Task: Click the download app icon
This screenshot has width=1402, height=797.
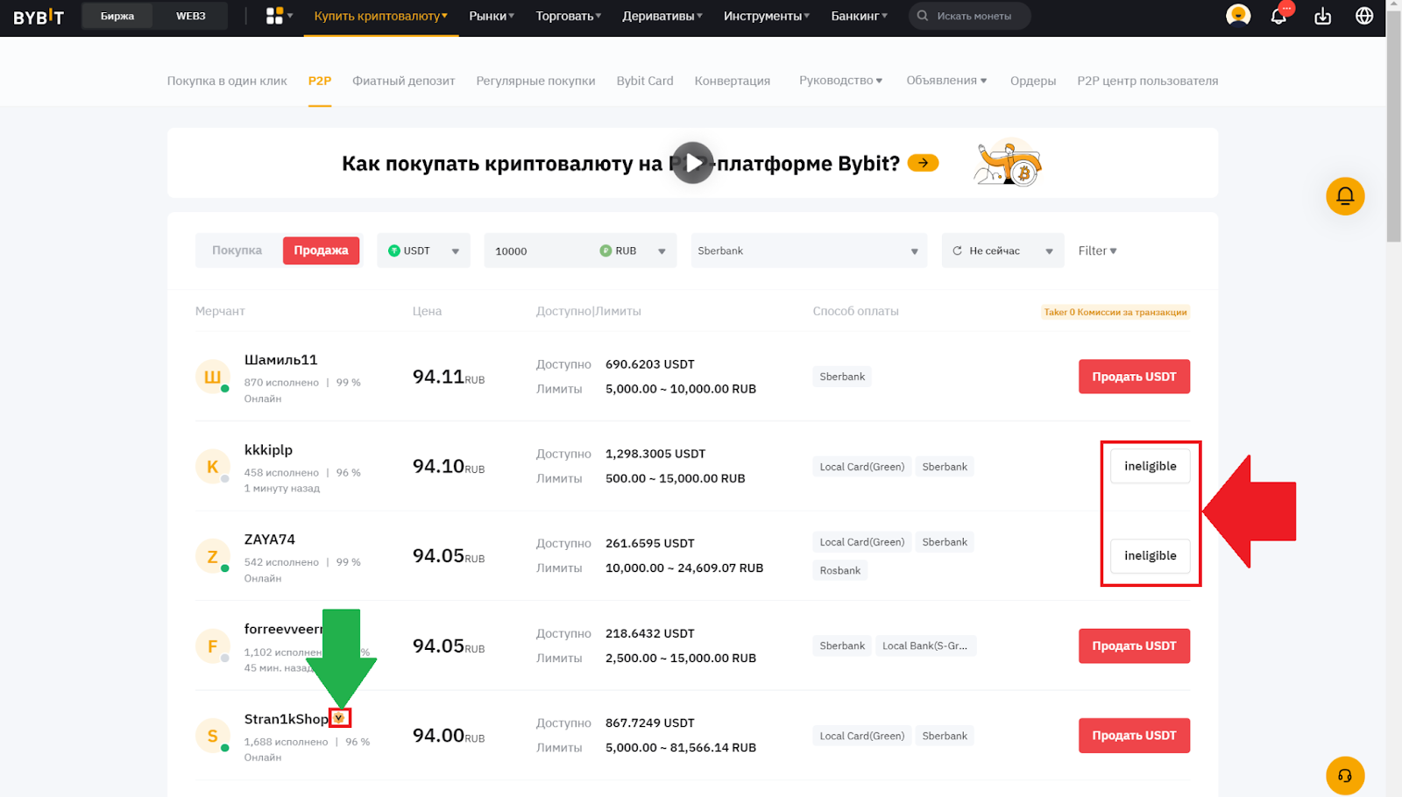Action: [x=1322, y=16]
